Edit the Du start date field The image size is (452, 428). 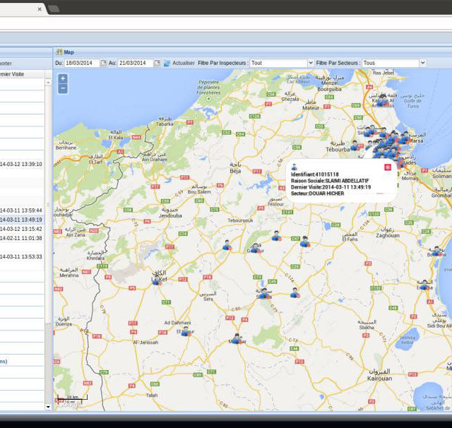click(81, 63)
